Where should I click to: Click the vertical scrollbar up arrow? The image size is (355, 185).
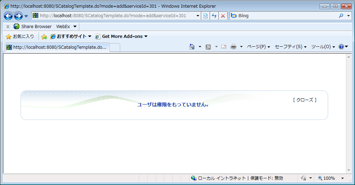pos(349,57)
